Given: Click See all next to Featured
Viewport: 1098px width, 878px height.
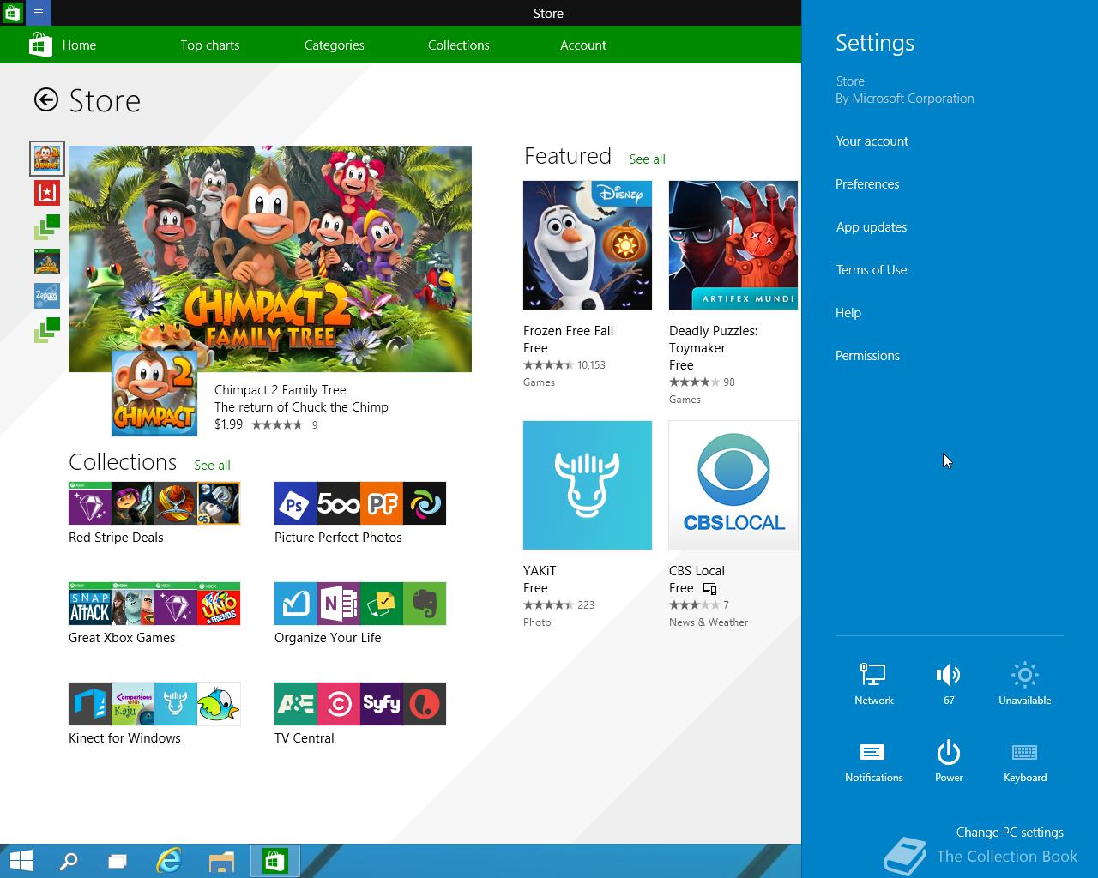Looking at the screenshot, I should point(647,159).
